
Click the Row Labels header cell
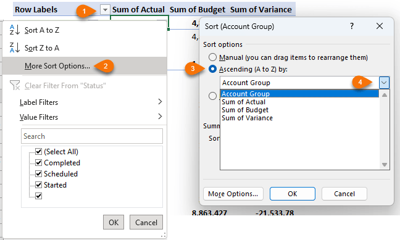[x=36, y=10]
